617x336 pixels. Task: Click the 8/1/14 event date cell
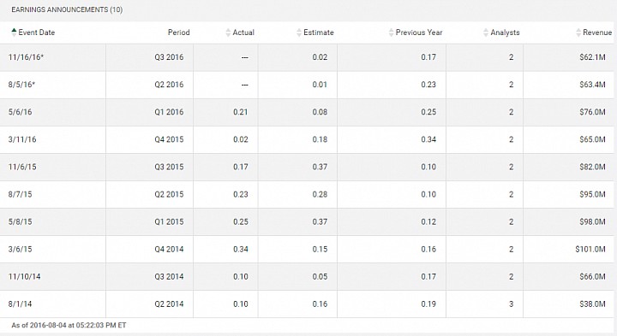53,304
